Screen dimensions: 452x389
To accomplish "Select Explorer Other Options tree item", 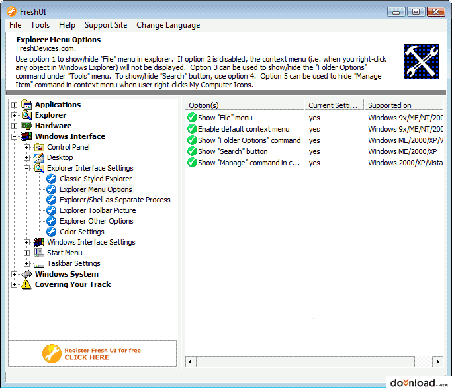I will point(97,222).
